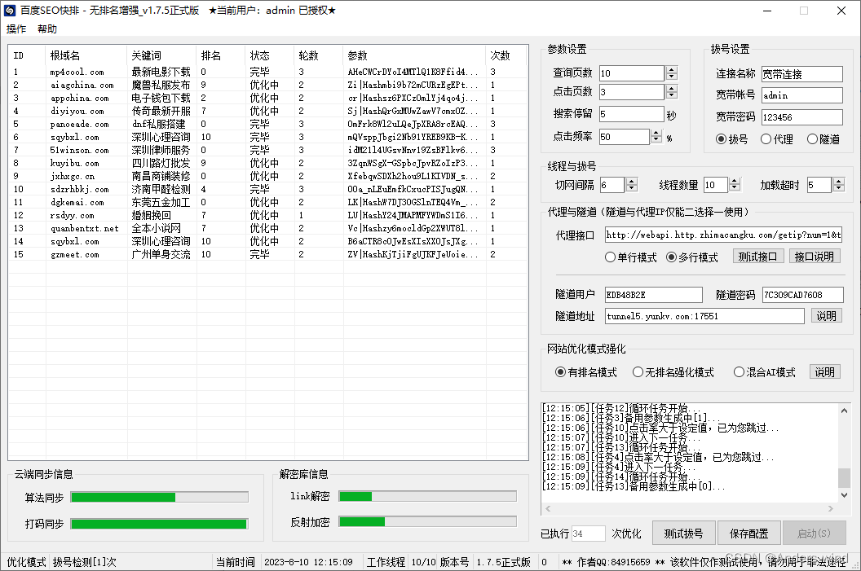Click the 打码同步 progress bar

160,524
